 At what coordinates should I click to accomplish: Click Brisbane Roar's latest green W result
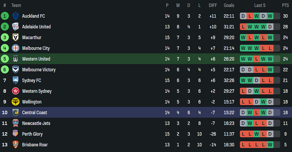270,145
